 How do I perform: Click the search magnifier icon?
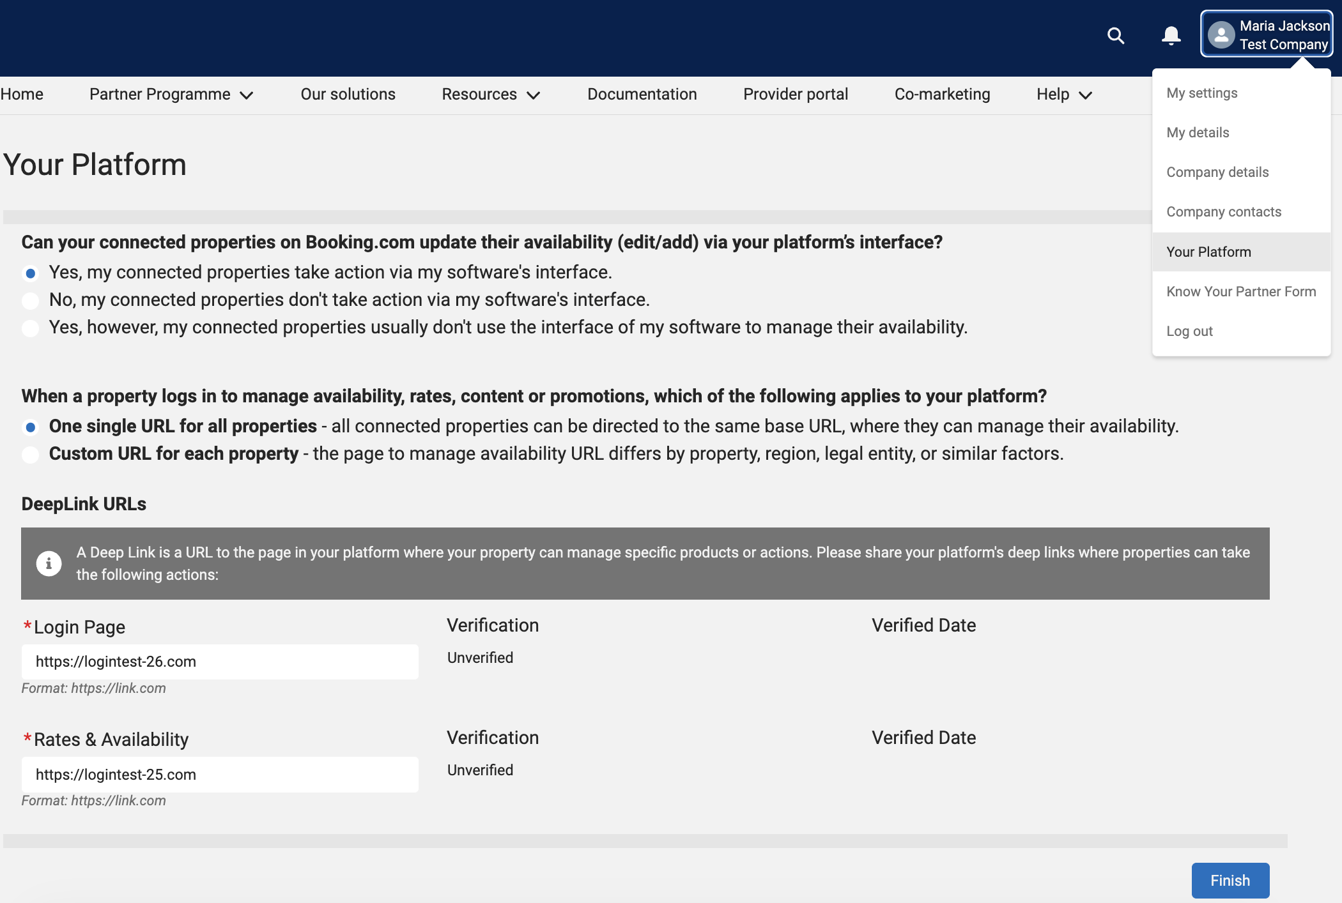(x=1116, y=36)
